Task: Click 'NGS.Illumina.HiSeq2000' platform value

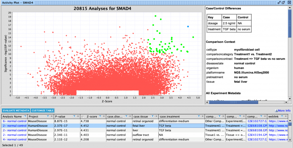Action: (x=251, y=72)
